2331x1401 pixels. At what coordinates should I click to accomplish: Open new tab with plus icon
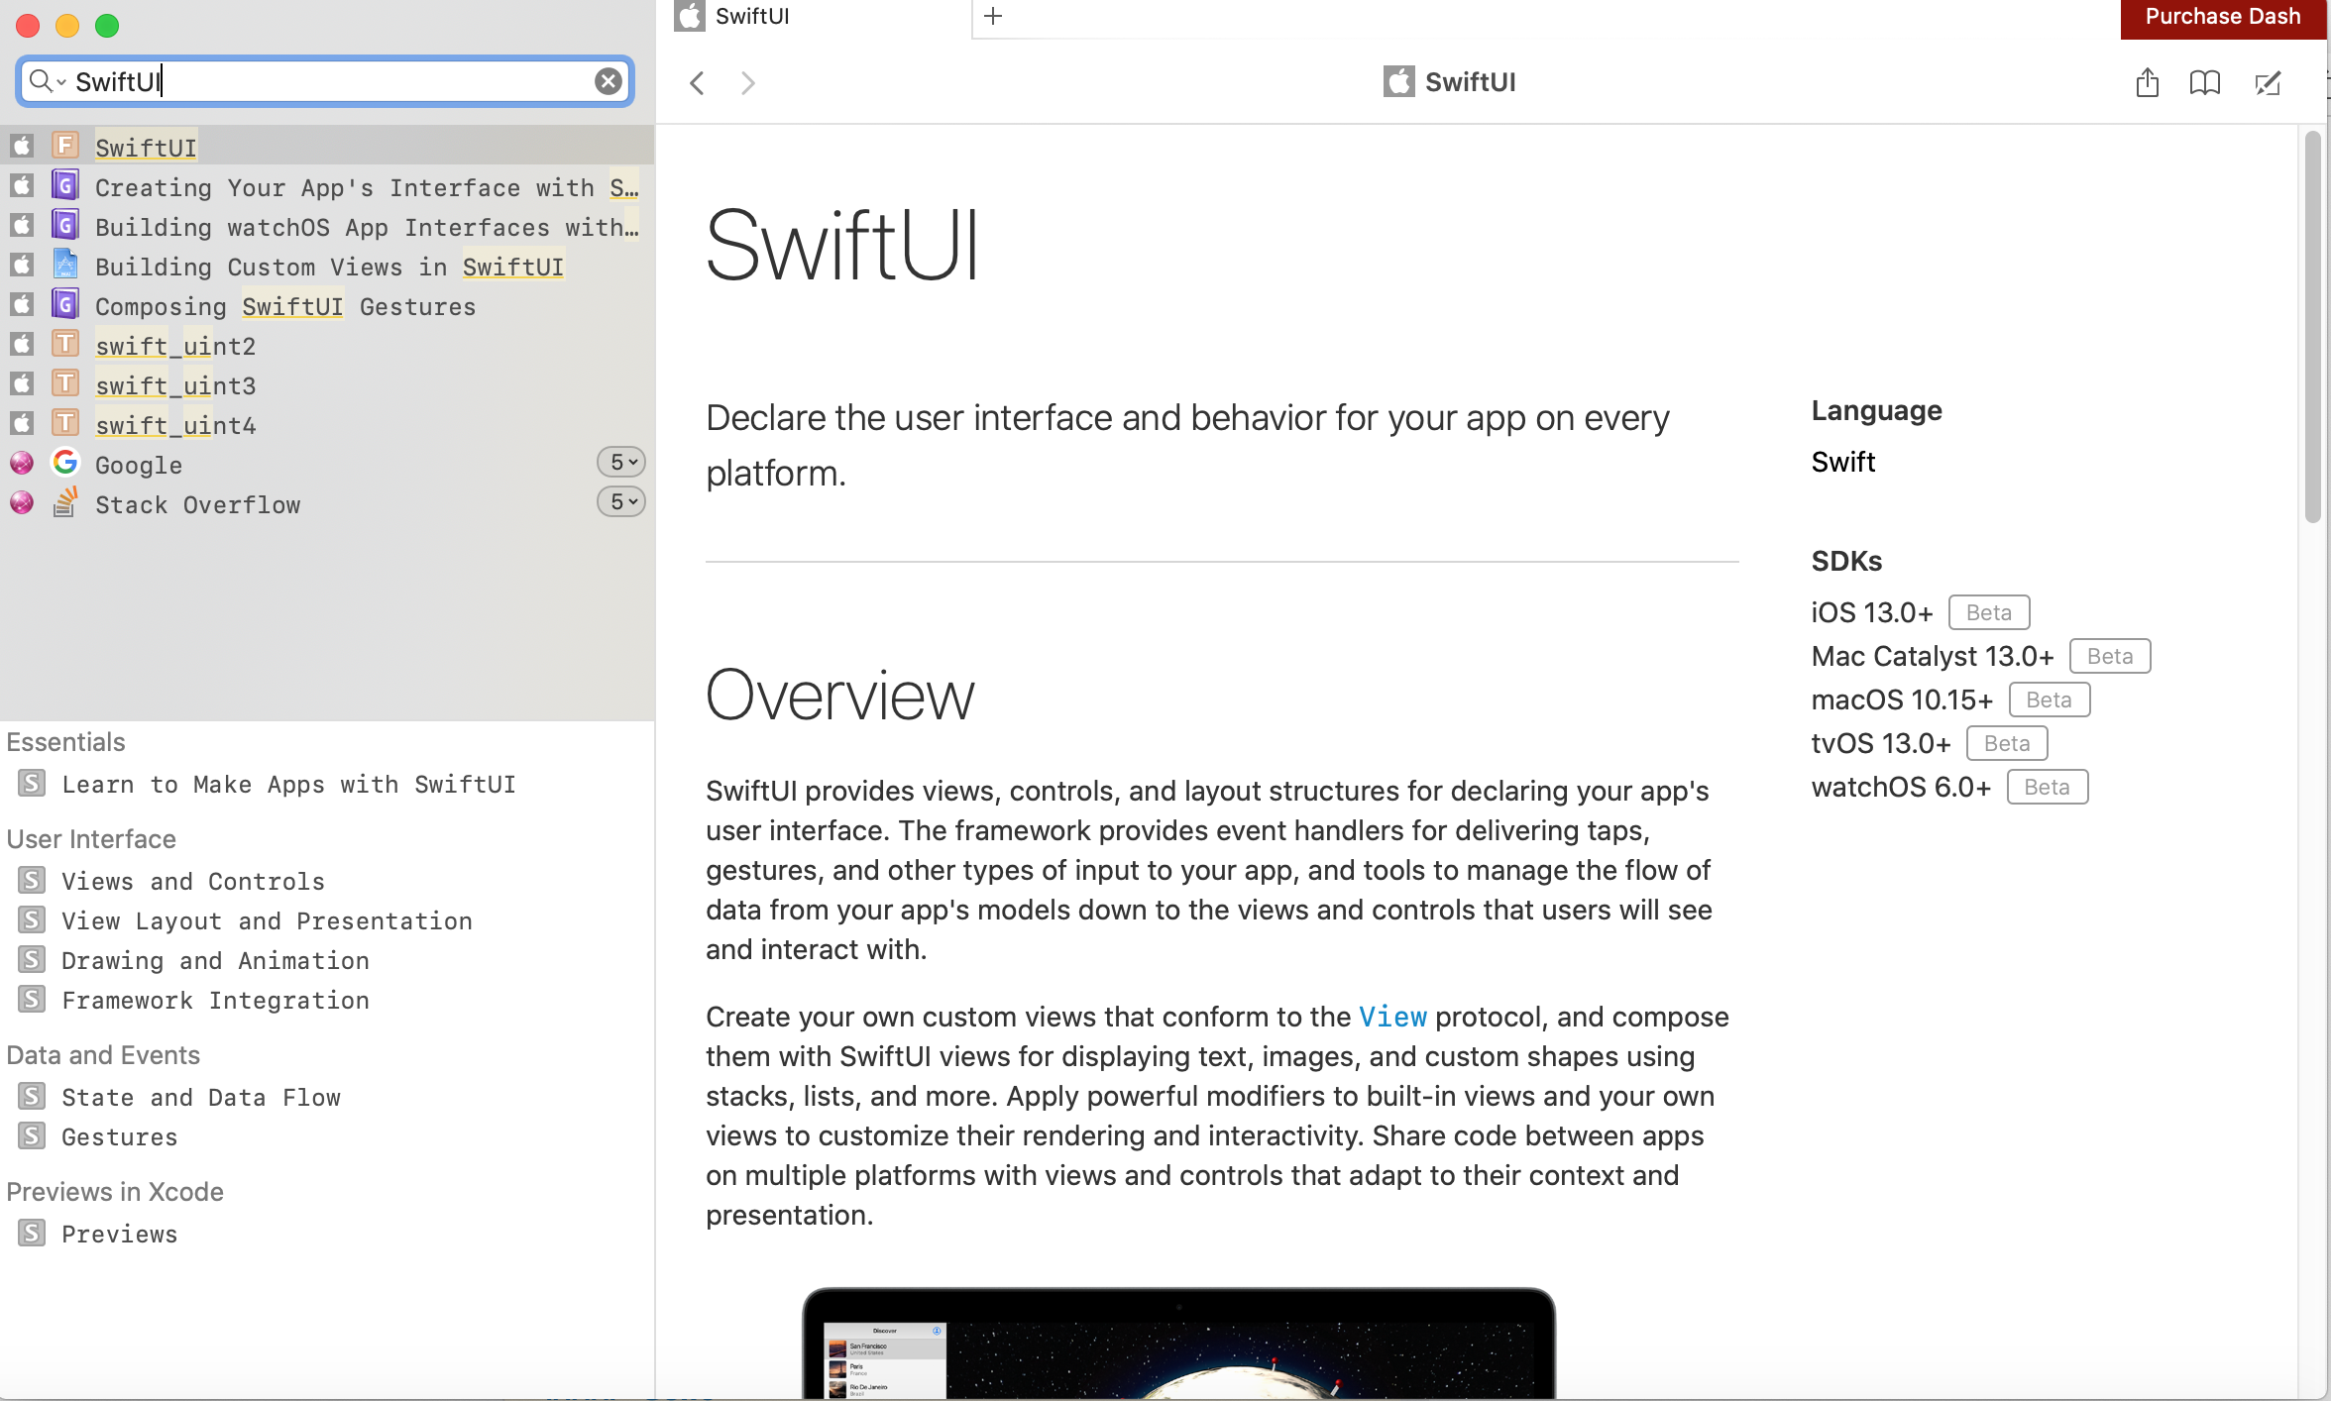[993, 16]
